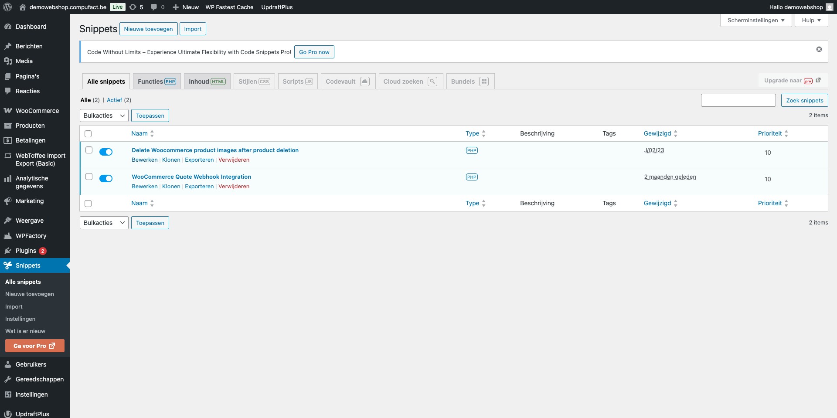Deactivate the WooCommerce Quote Webhook Integration toggle
The width and height of the screenshot is (837, 418).
click(106, 178)
